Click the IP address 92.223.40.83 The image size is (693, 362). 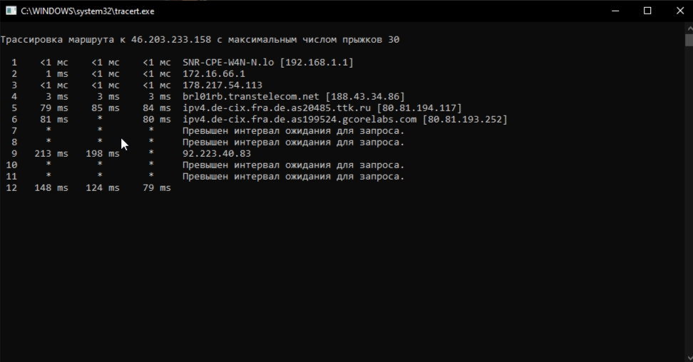pos(217,154)
